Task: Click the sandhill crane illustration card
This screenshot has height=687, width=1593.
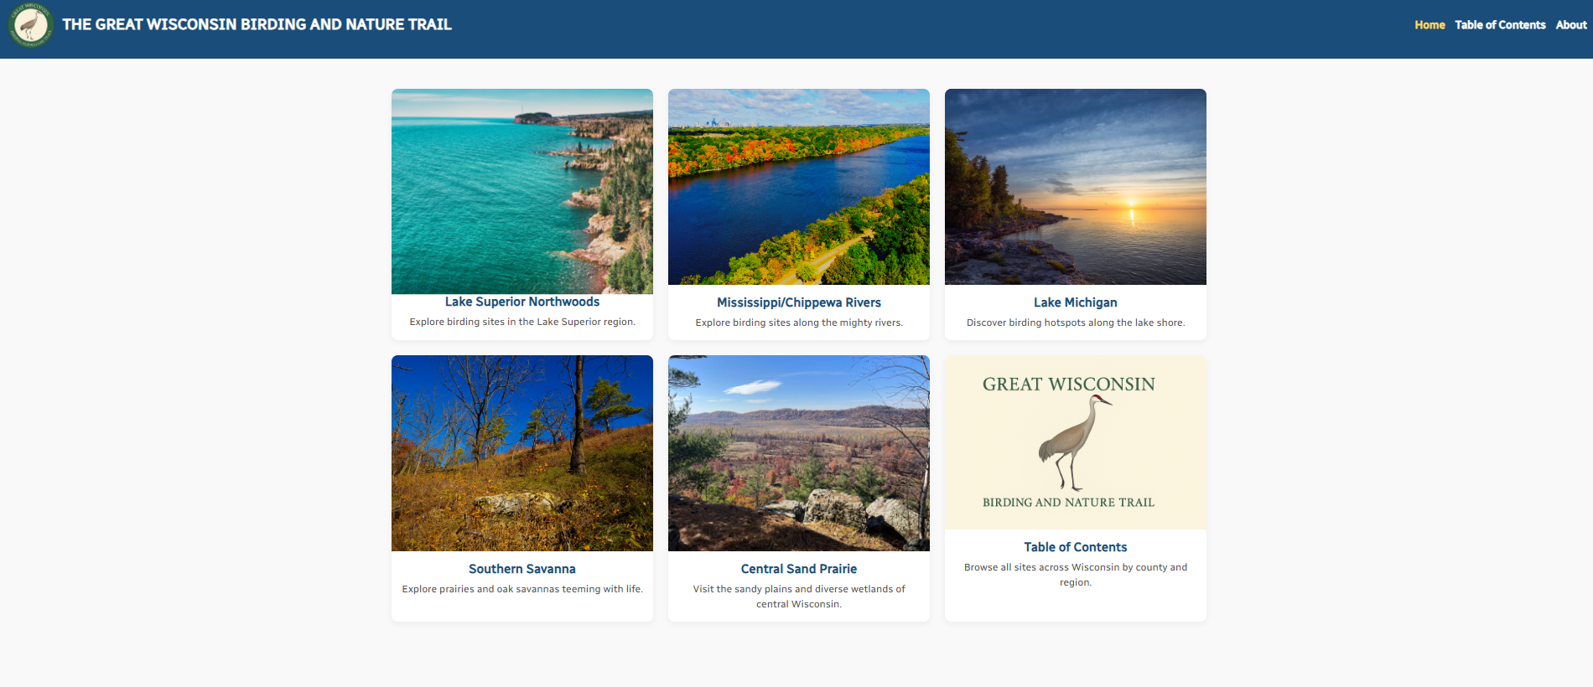Action: click(1076, 442)
